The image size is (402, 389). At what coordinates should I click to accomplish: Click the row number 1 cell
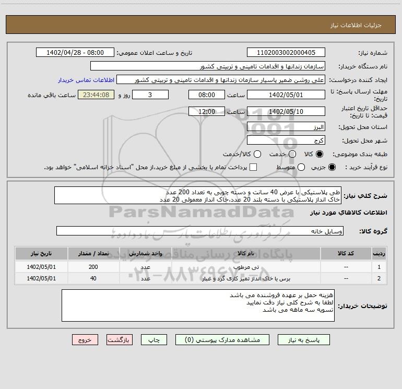coord(379,267)
